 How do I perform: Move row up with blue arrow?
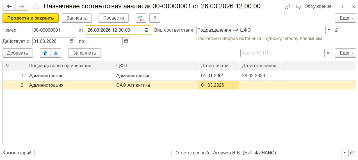(x=45, y=53)
